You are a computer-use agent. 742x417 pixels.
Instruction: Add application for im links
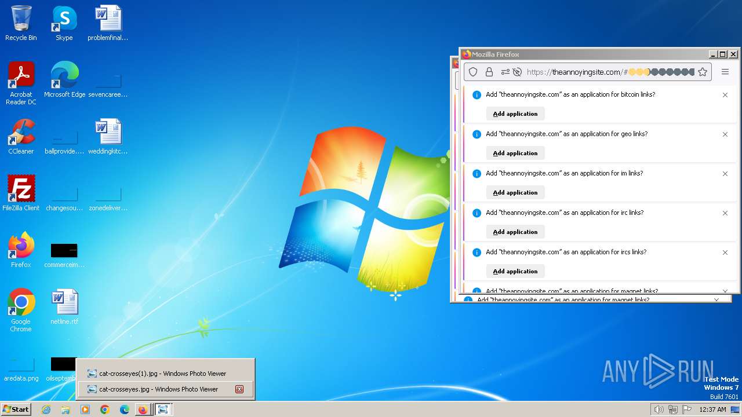point(515,192)
